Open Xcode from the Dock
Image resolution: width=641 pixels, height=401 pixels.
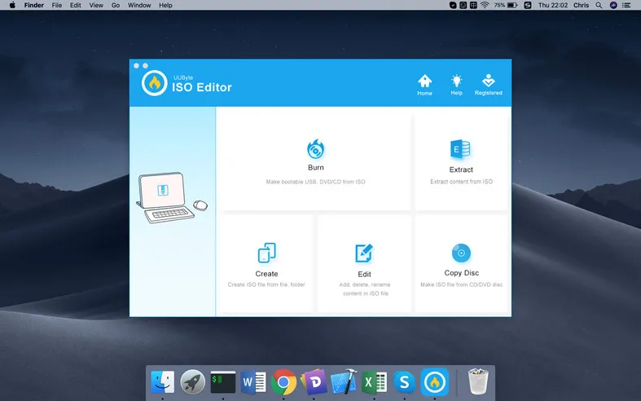coord(344,382)
